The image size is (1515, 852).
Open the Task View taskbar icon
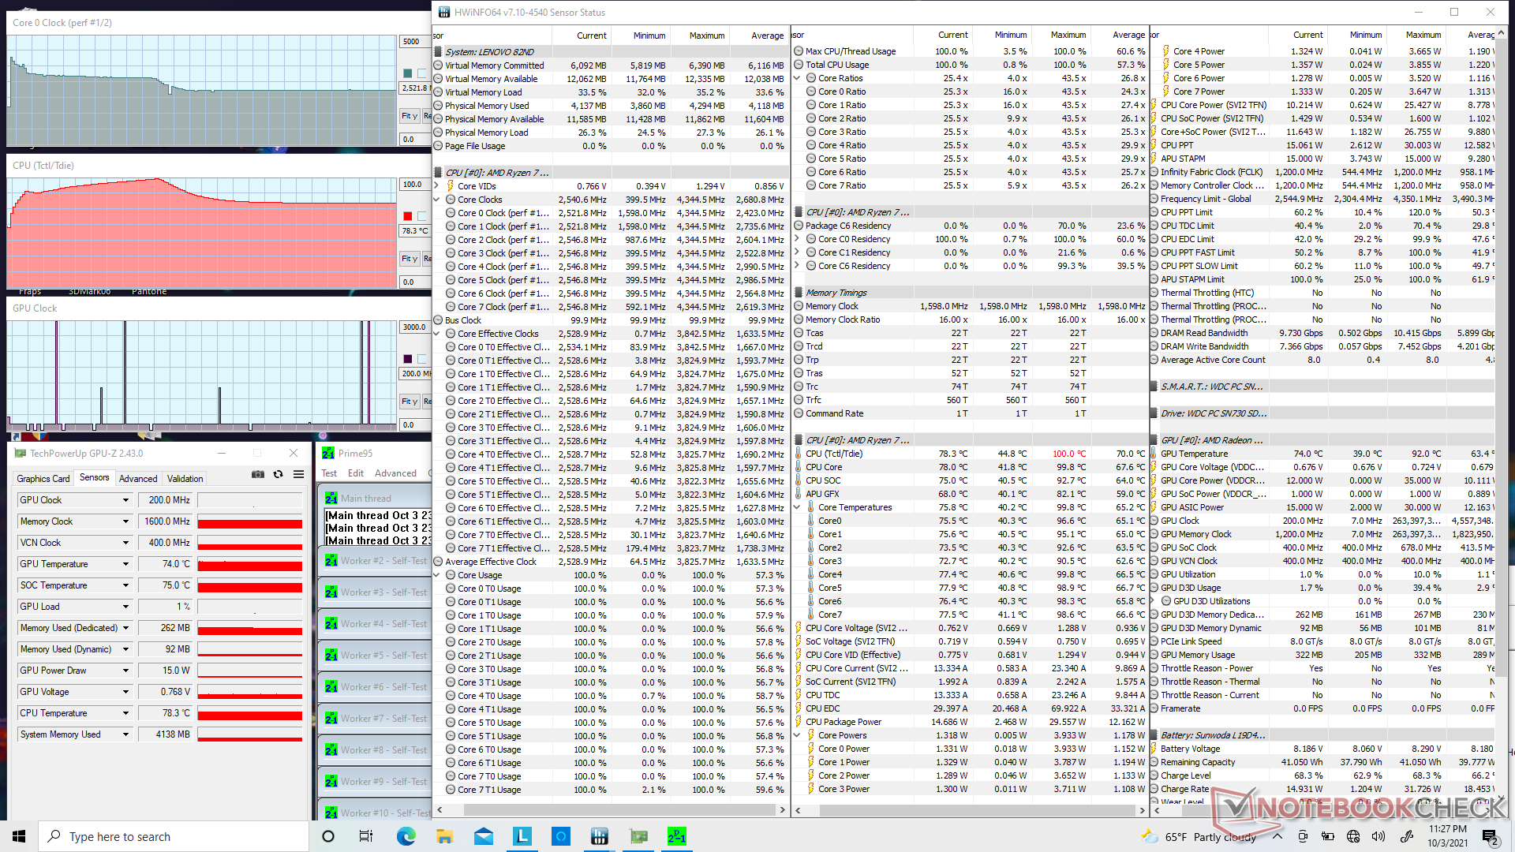click(366, 836)
